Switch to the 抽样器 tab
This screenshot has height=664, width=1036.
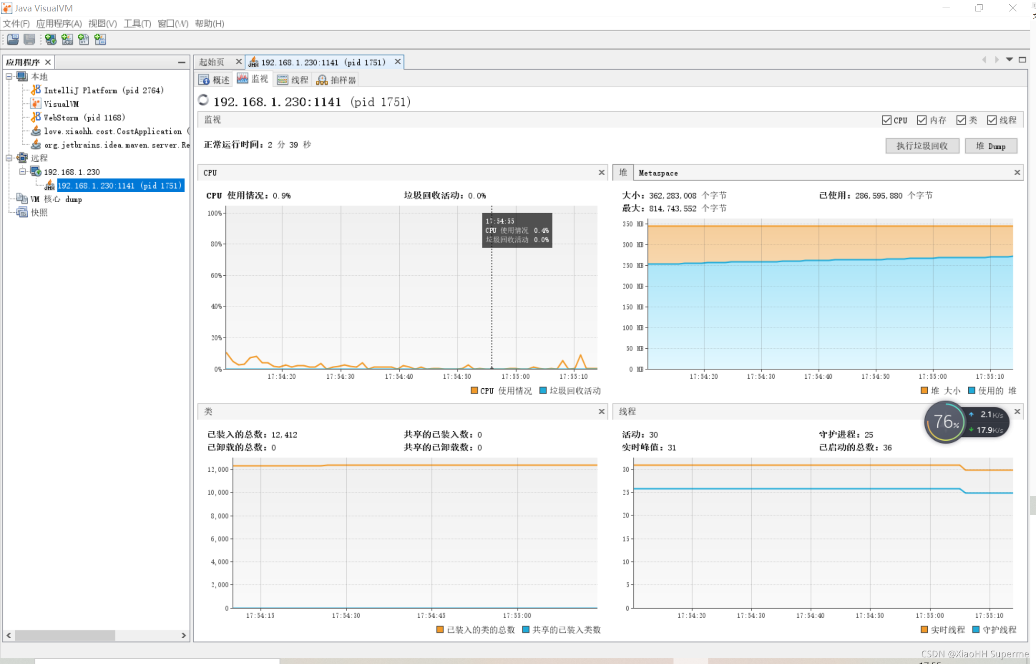click(336, 80)
